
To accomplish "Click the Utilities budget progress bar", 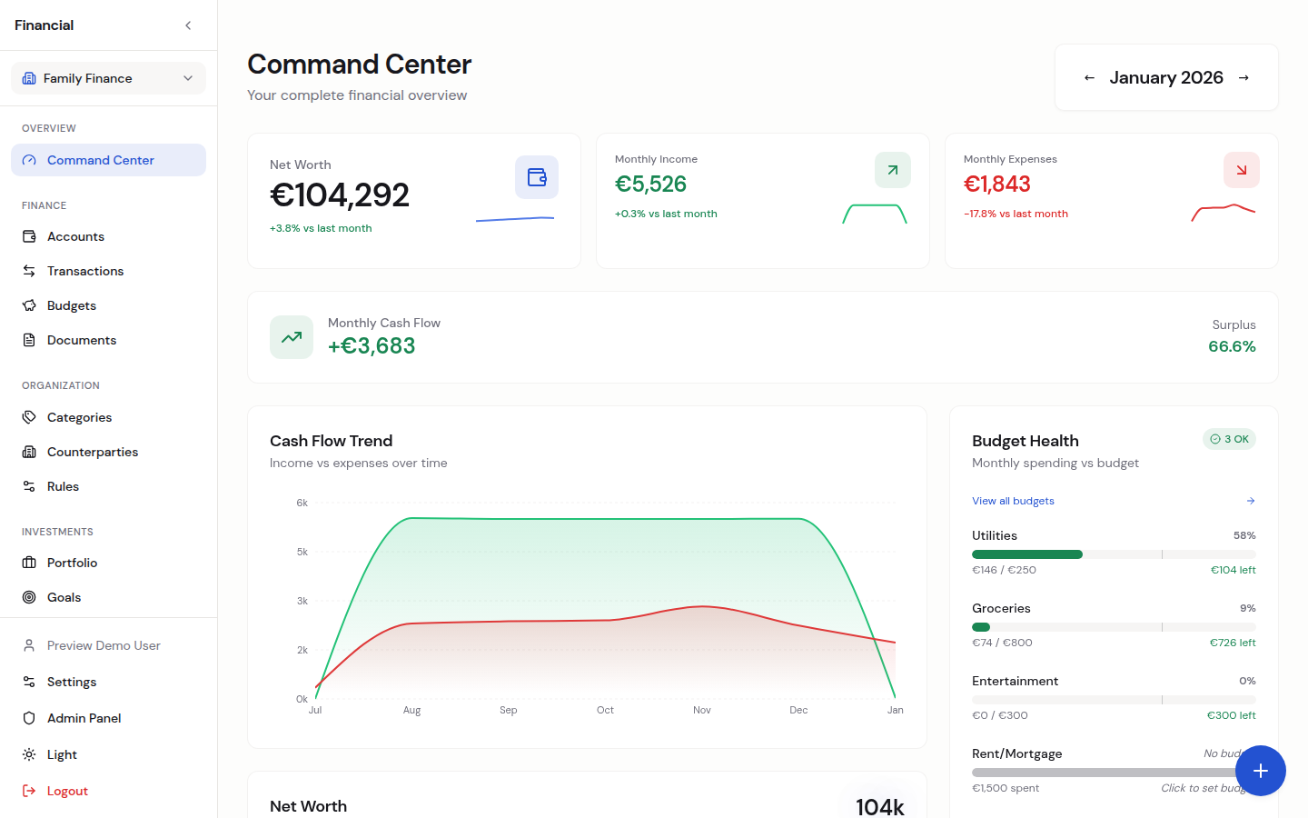I will pyautogui.click(x=1113, y=554).
